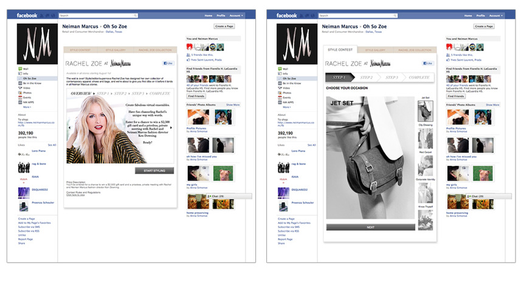This screenshot has height=282, width=524.
Task: Open NM APPS icon on right Jet Set page
Action: [280, 102]
